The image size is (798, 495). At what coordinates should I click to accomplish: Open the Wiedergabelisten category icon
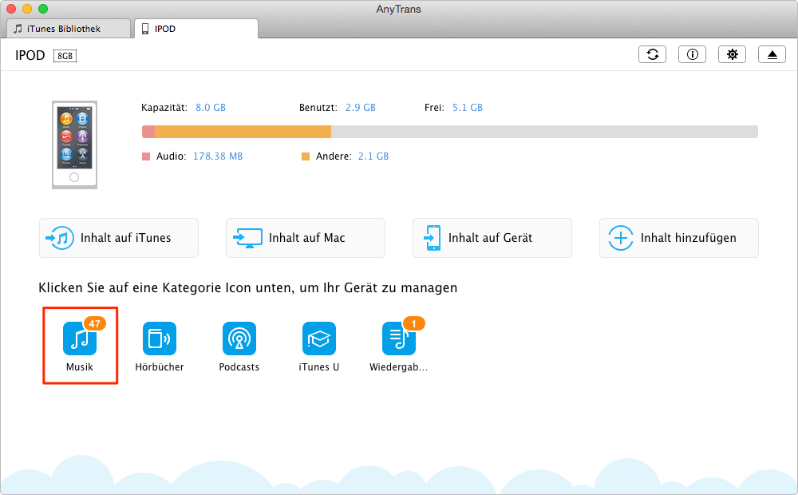398,339
